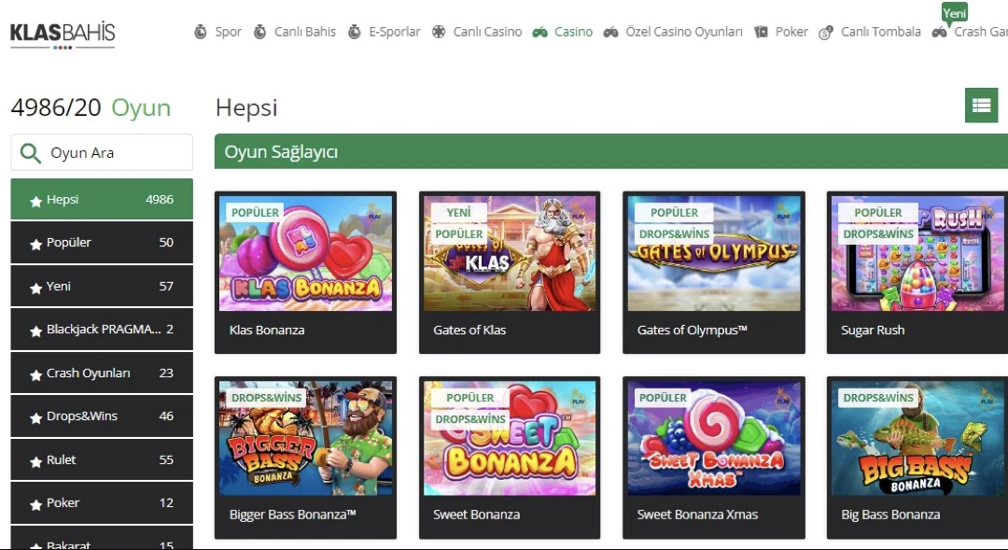This screenshot has height=550, width=1008.
Task: Open the Sweet Bonanza Xmas thumbnail
Action: tap(714, 438)
